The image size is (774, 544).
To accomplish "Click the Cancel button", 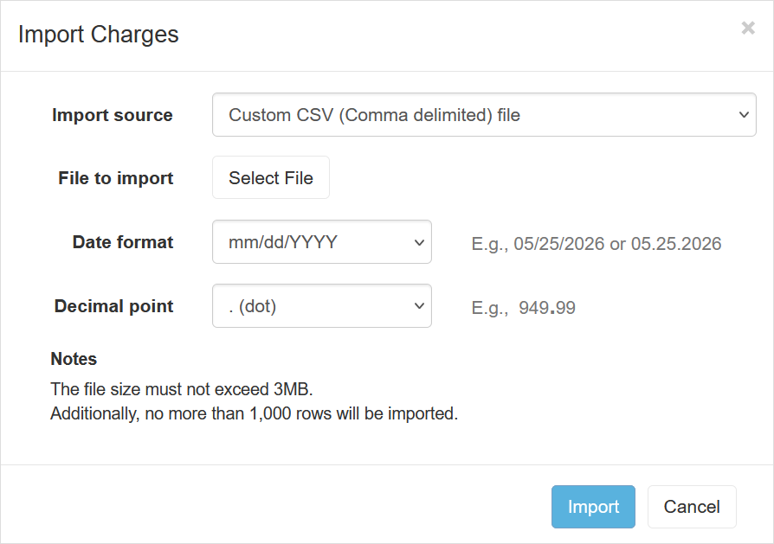I will pos(692,507).
